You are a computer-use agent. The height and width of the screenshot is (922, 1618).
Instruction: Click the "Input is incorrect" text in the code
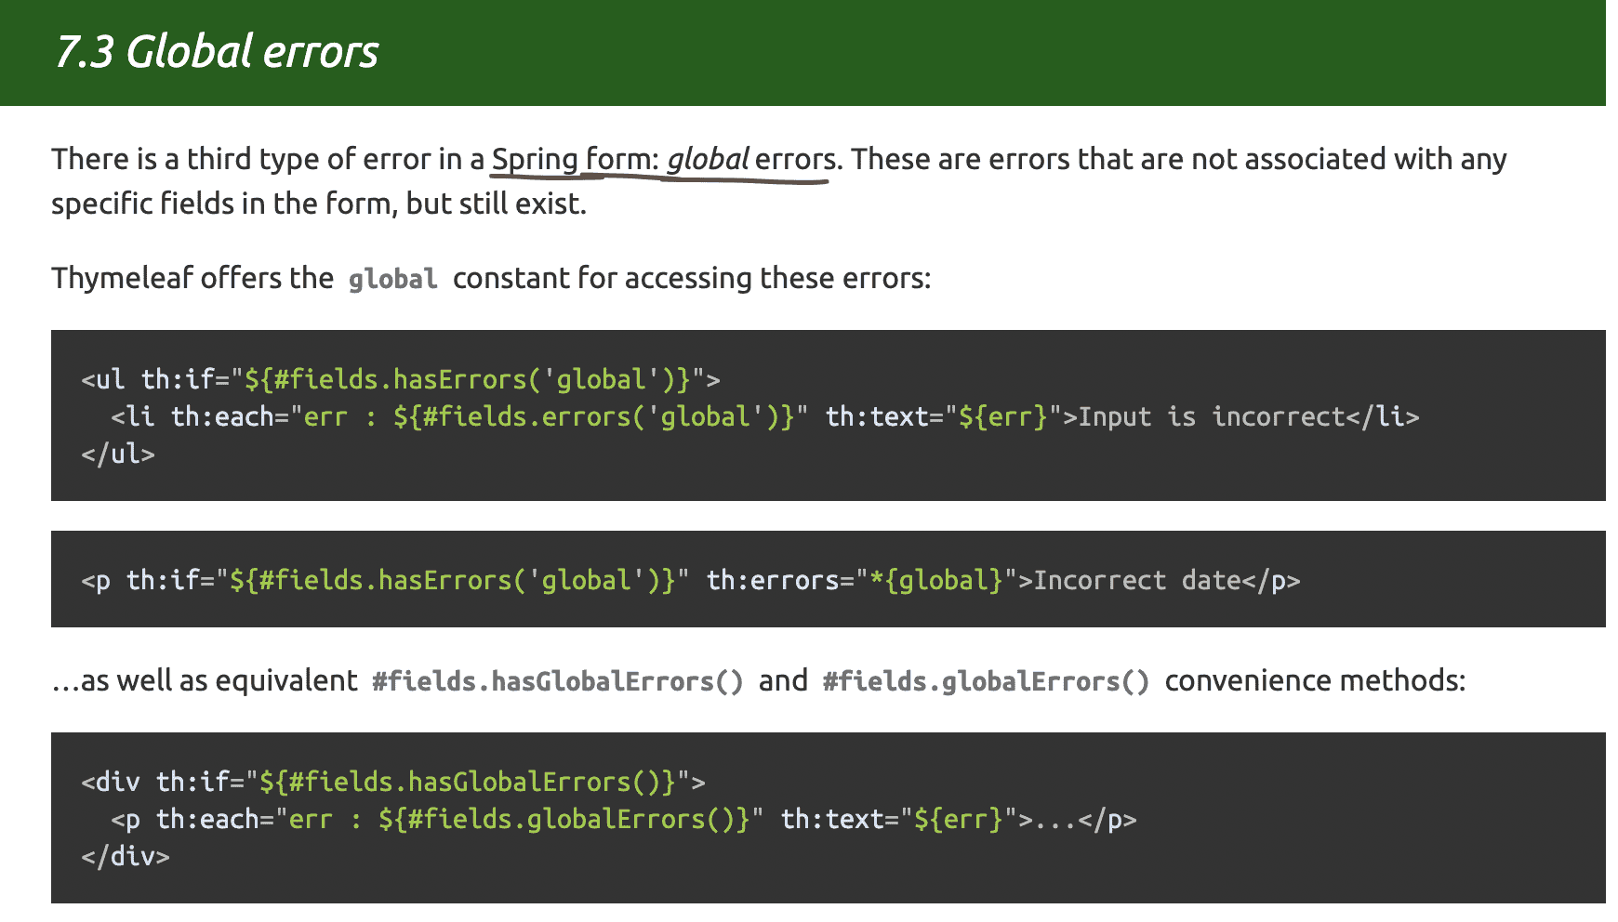pos(1212,416)
